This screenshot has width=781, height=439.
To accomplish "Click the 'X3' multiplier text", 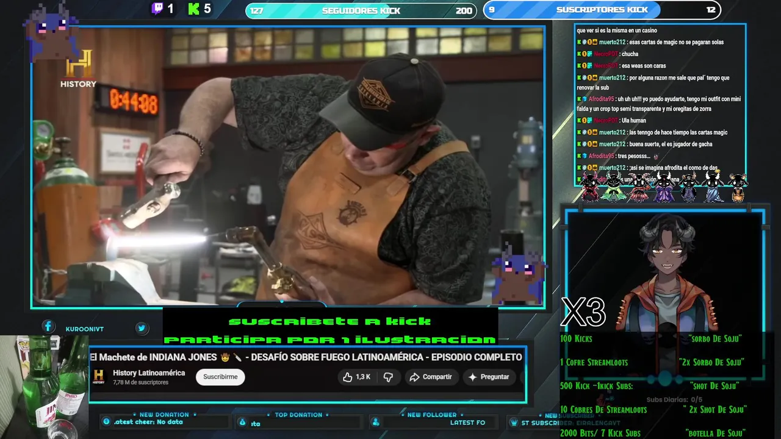I will [x=583, y=312].
